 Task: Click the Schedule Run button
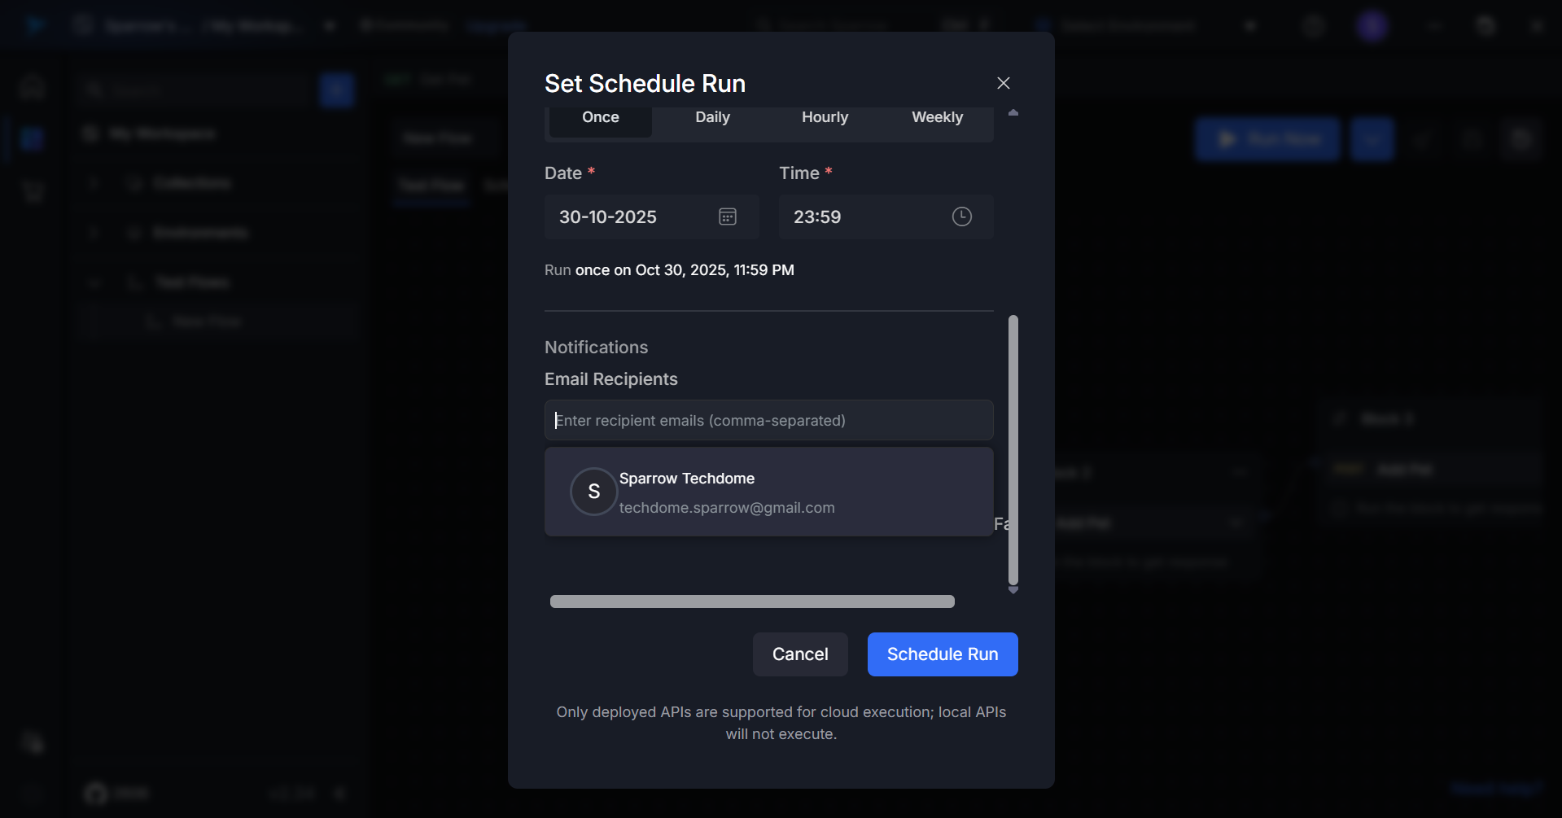point(942,654)
